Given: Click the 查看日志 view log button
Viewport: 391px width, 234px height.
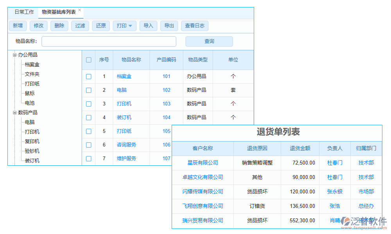Looking at the screenshot, I should (x=195, y=26).
